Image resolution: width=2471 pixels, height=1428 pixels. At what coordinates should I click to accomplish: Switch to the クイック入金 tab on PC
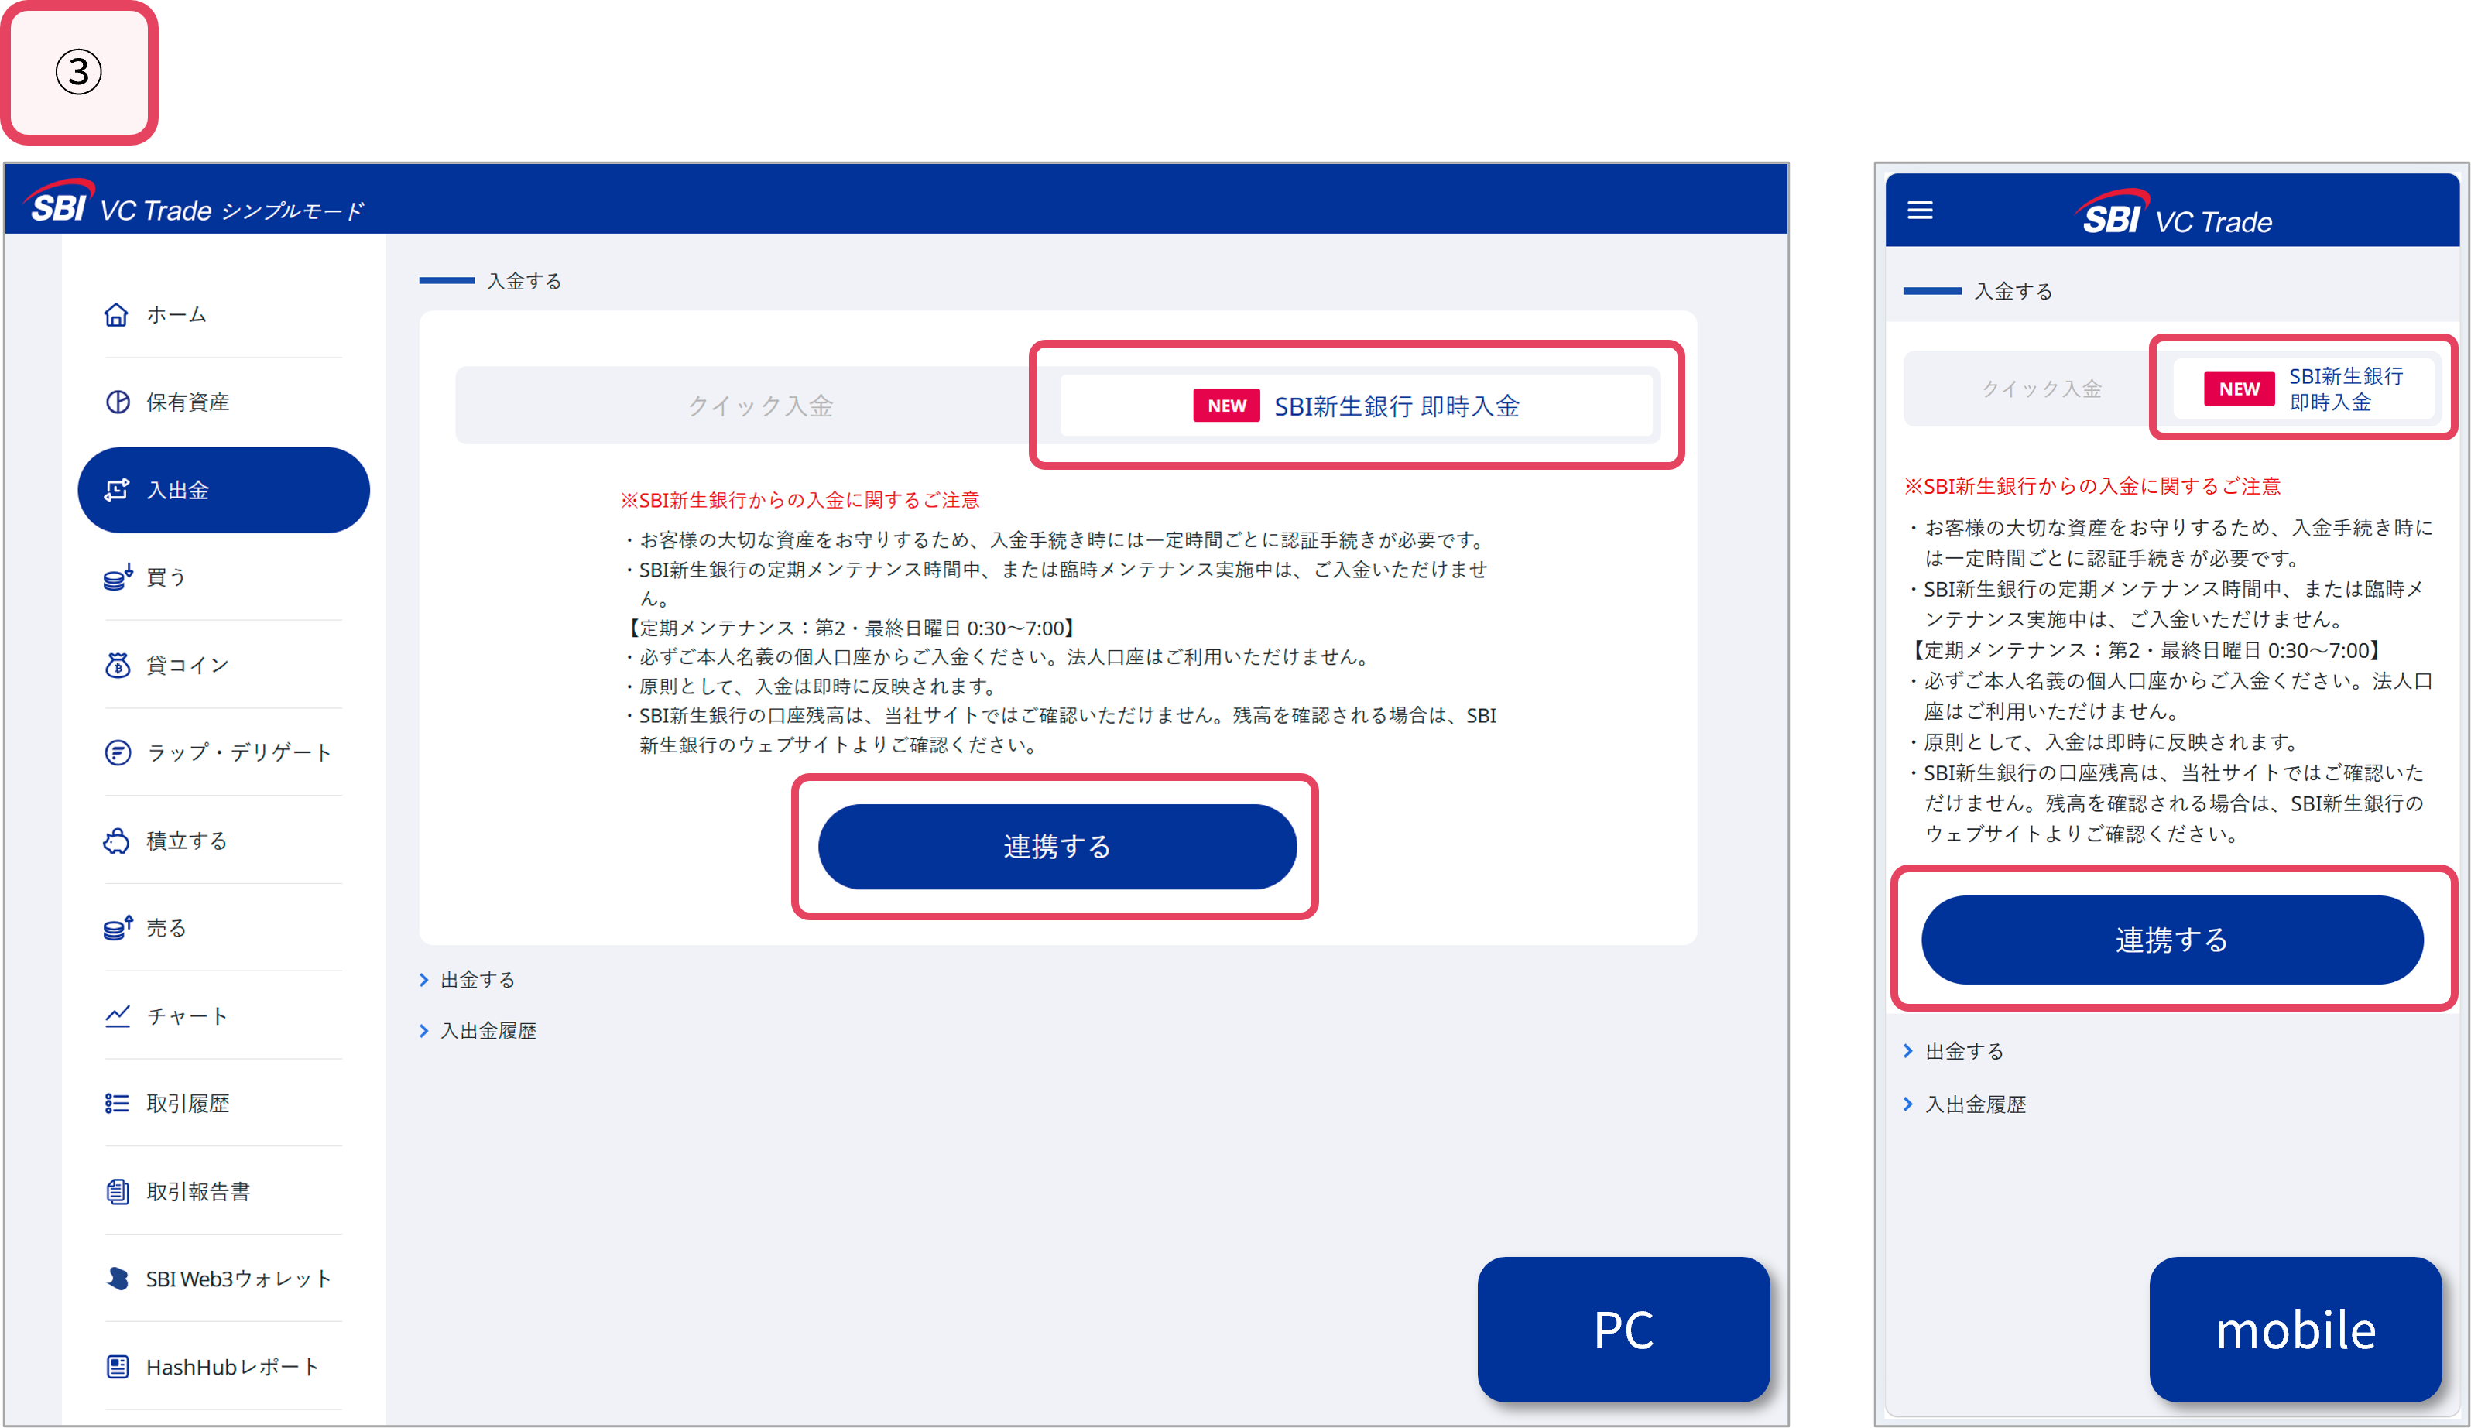pos(759,406)
